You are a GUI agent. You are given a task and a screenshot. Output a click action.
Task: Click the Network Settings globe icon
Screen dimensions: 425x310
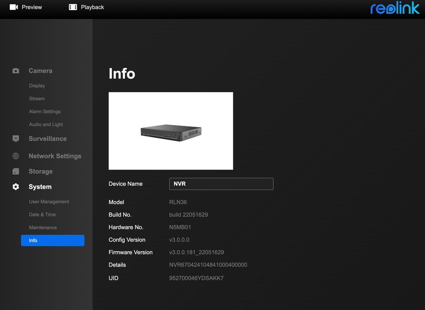click(x=16, y=156)
